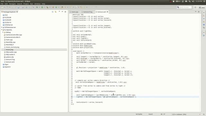Viewport: 206px width, 116px height.
Task: Click the External Tools run icon
Action: click(x=47, y=7)
